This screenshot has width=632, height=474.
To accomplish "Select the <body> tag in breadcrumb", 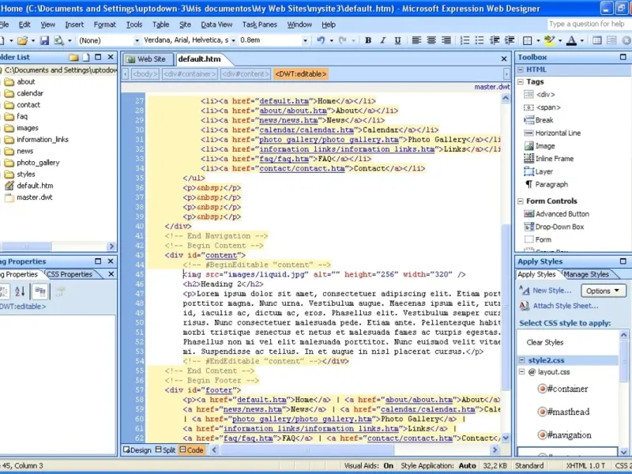I will point(145,74).
